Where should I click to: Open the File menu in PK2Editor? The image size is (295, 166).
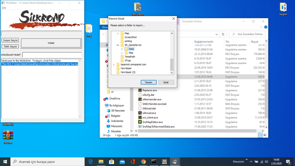pos(4,8)
